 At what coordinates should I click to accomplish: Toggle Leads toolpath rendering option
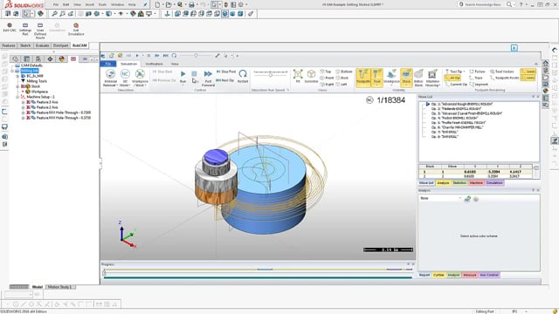click(x=528, y=72)
